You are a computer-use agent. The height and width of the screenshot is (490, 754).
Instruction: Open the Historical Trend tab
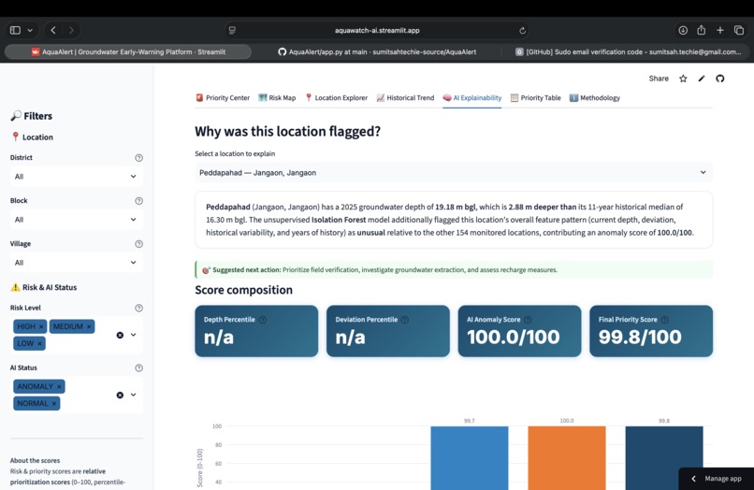[405, 97]
